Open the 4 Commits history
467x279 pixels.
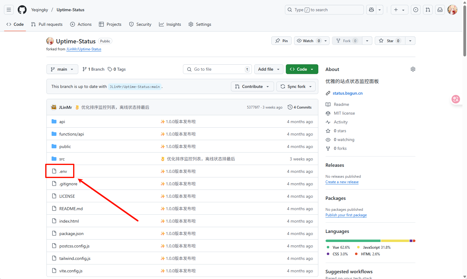coord(299,107)
